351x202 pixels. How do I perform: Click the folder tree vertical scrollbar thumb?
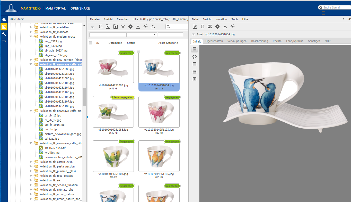coord(84,97)
